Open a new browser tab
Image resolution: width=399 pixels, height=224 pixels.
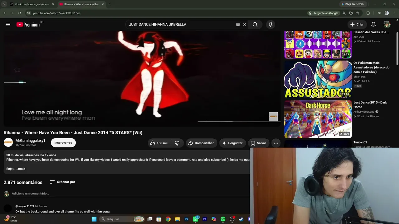[110, 4]
